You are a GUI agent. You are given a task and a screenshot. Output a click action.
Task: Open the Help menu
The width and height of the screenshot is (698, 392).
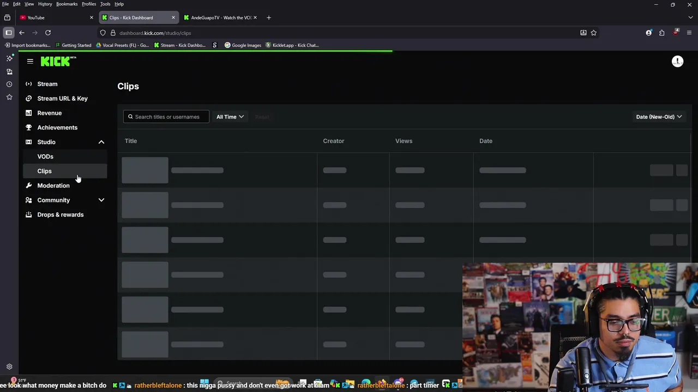pos(119,4)
